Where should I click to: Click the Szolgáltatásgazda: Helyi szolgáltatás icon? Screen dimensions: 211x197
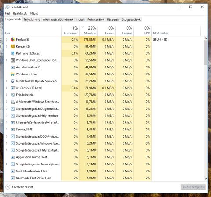12,150
